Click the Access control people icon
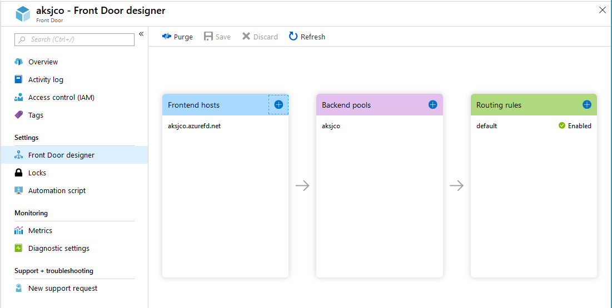Image resolution: width=612 pixels, height=308 pixels. click(18, 98)
